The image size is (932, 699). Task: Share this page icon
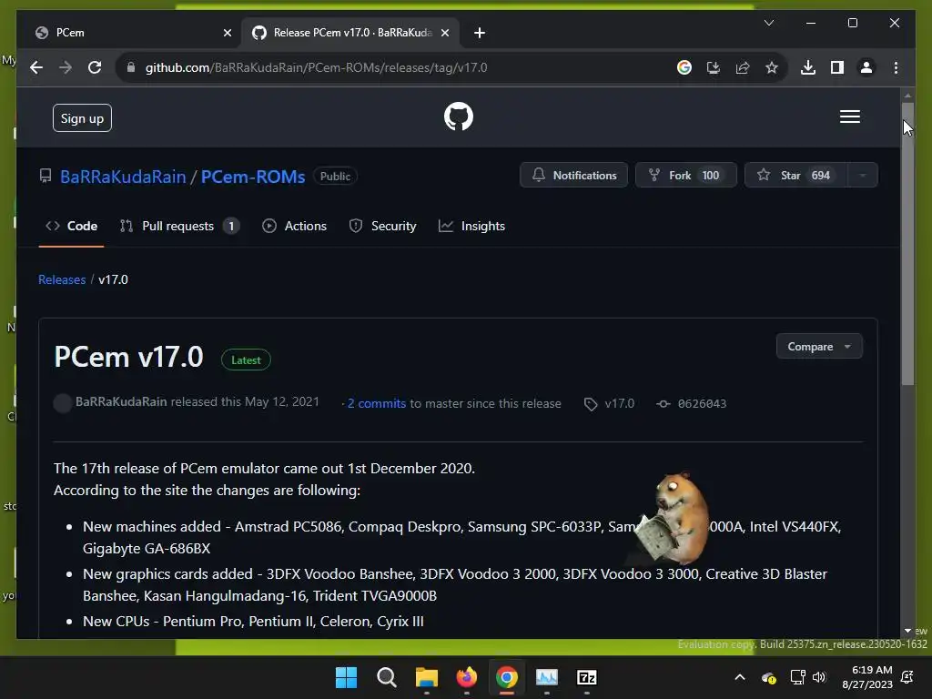[x=743, y=67]
